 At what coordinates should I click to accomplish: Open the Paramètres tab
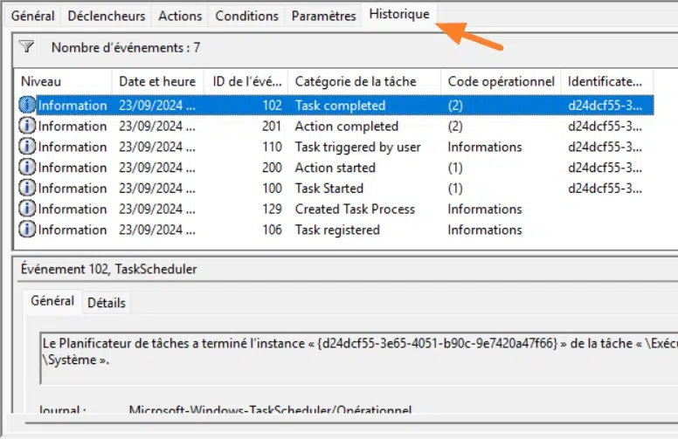323,16
